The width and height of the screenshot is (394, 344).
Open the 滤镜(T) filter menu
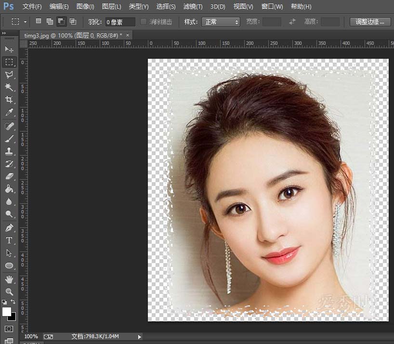pos(193,7)
